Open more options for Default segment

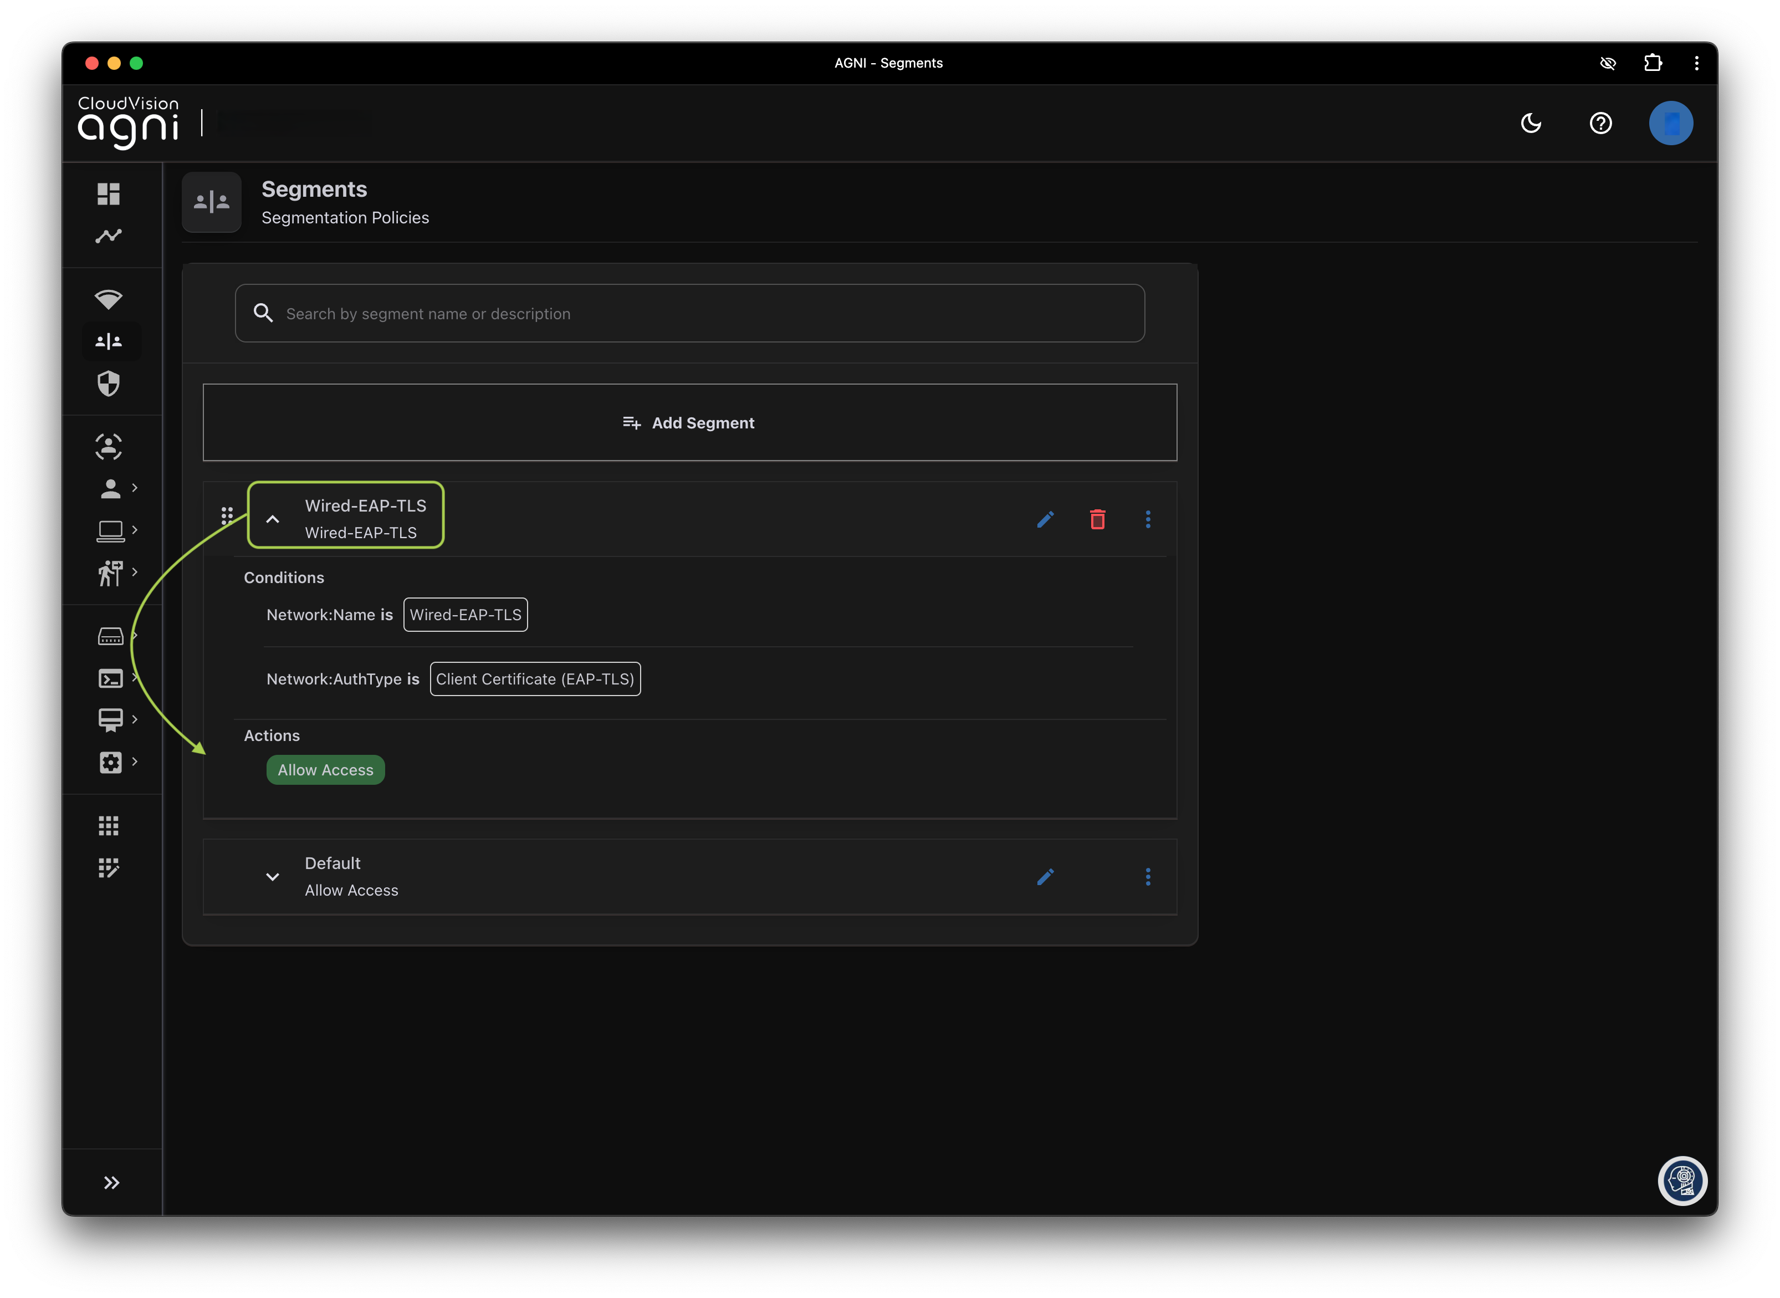(x=1148, y=877)
